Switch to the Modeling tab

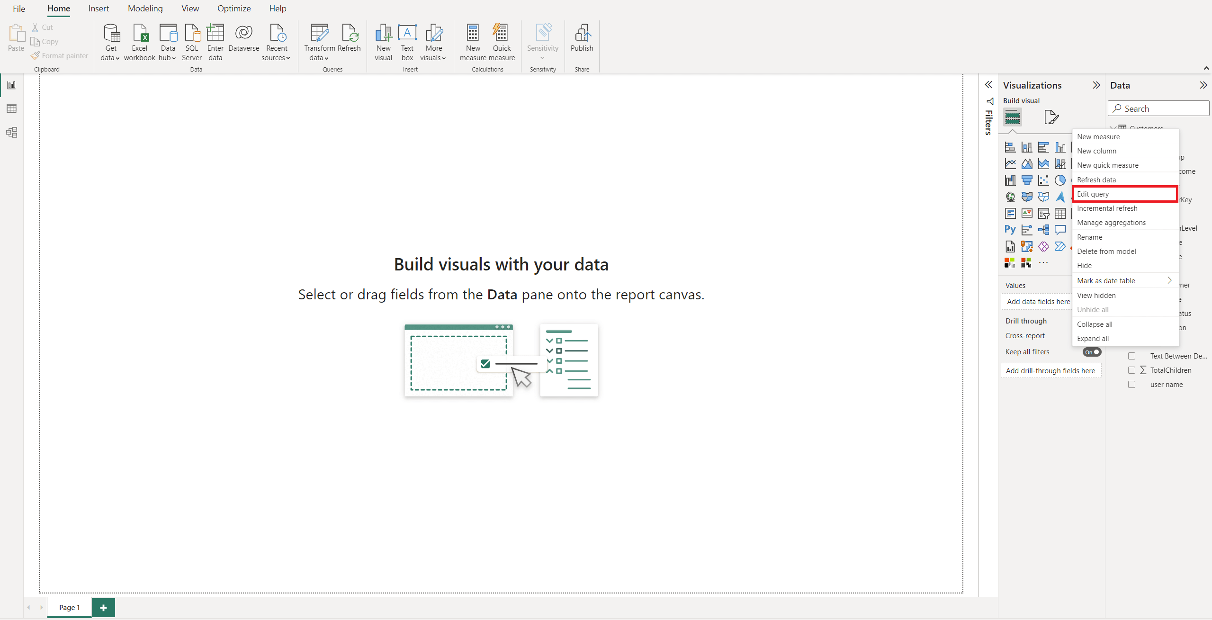click(145, 8)
